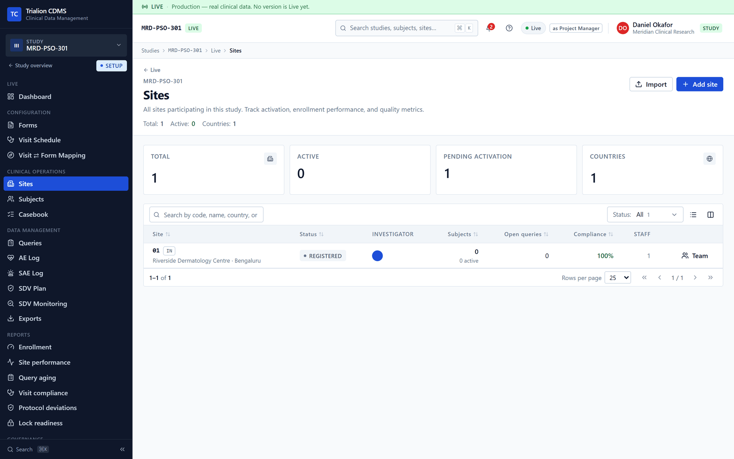Open the Team button for site 01
734x459 pixels.
pos(695,256)
